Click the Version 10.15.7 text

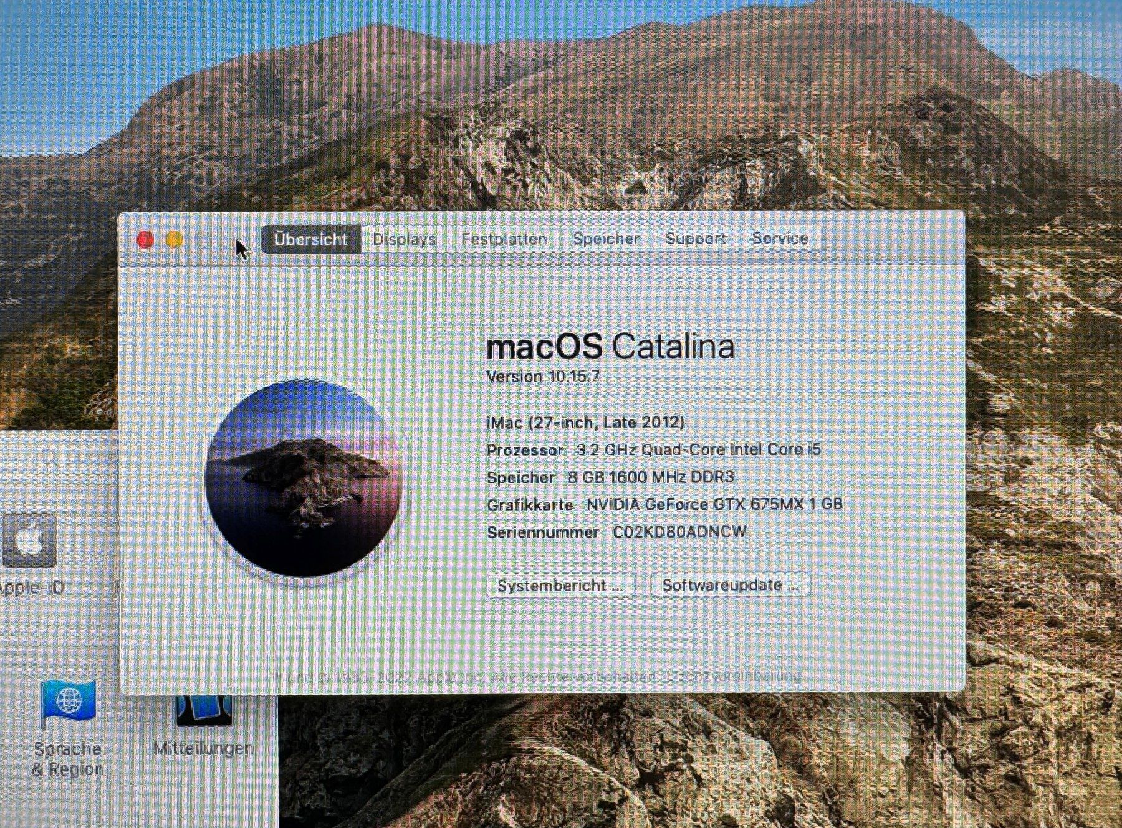[542, 376]
